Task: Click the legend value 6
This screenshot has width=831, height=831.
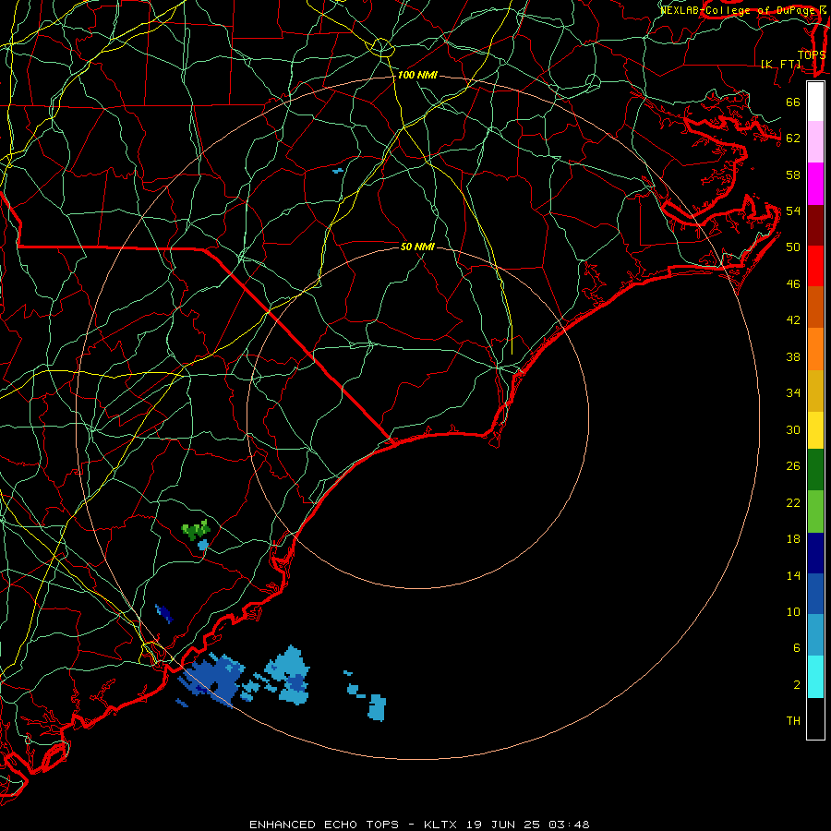Action: point(796,647)
